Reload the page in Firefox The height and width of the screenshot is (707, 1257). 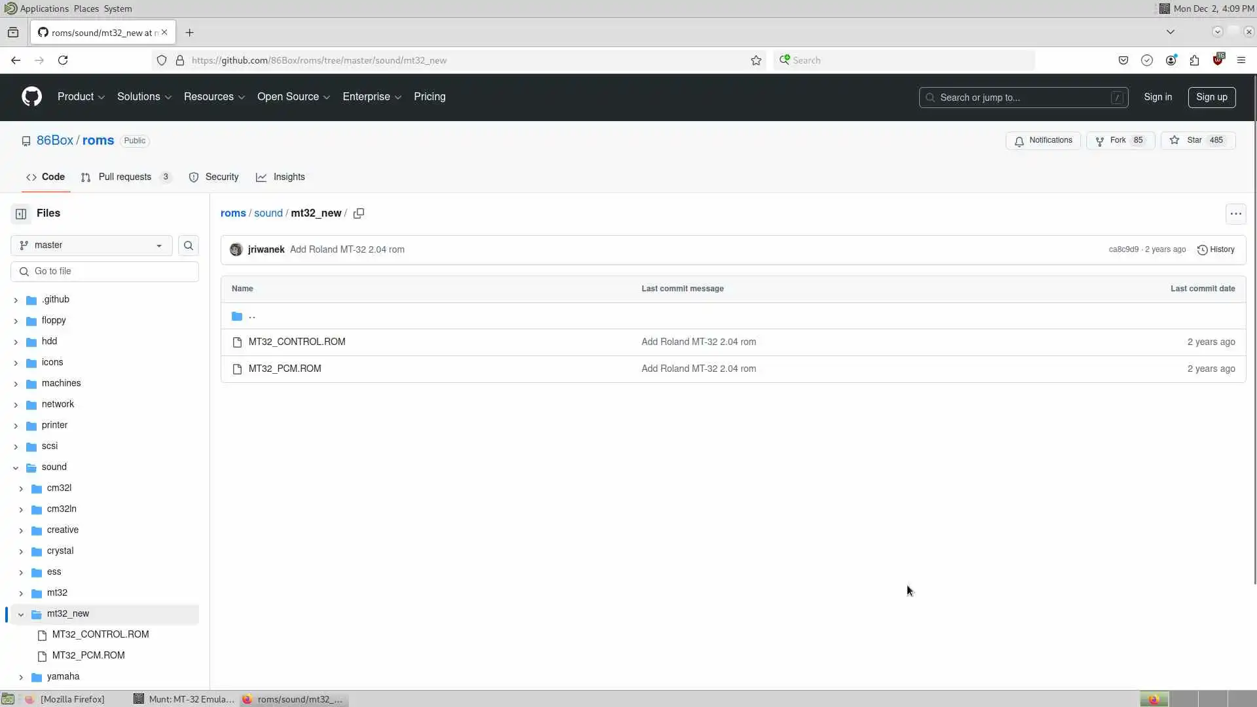(63, 60)
